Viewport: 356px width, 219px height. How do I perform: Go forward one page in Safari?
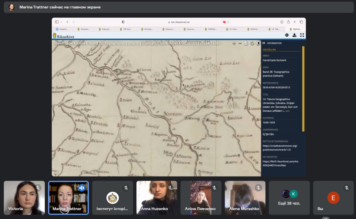(73, 22)
